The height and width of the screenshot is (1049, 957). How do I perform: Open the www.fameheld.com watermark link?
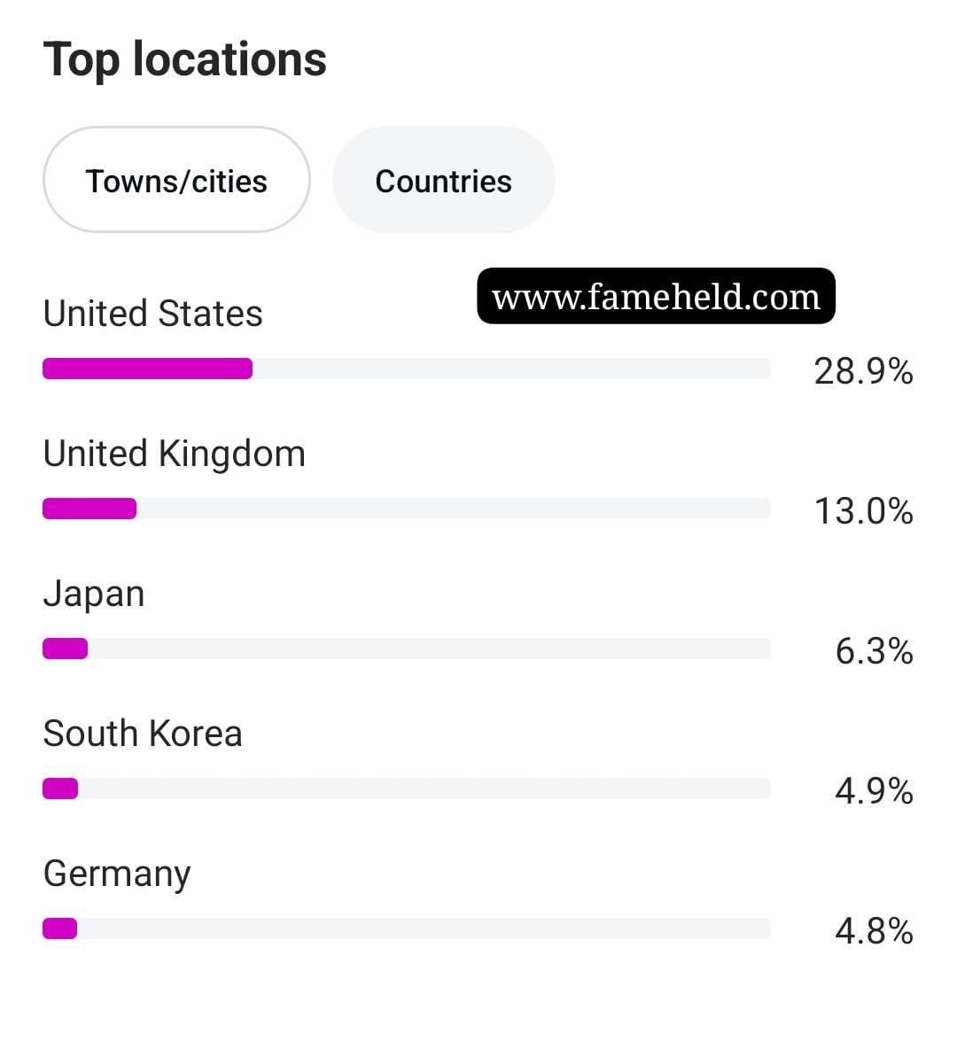[x=656, y=296]
